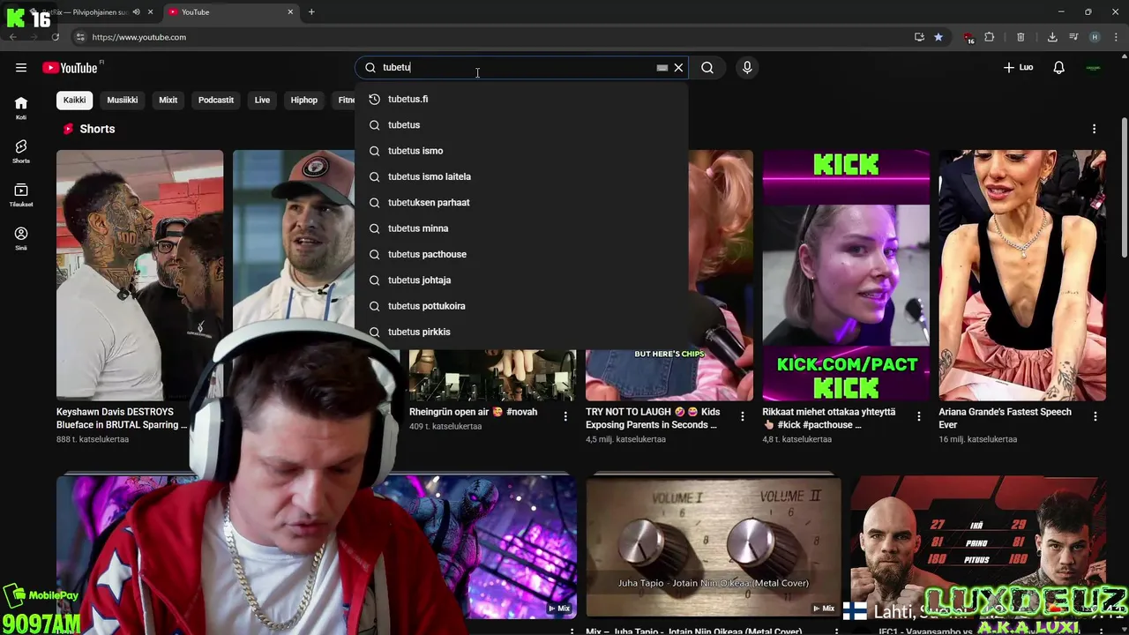Choose 'tubetus johtaja' suggestion

[x=521, y=280]
